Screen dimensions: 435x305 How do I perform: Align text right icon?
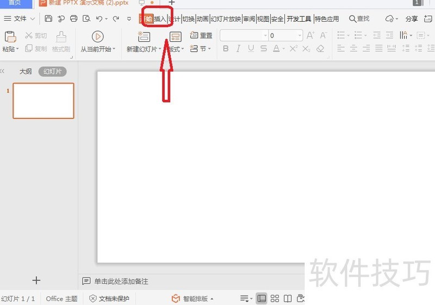point(366,48)
